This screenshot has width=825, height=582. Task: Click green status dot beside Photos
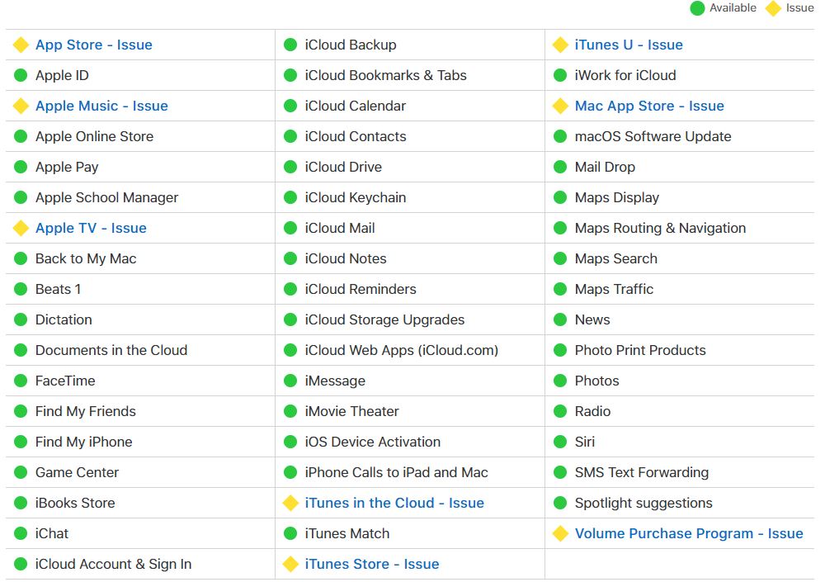560,381
